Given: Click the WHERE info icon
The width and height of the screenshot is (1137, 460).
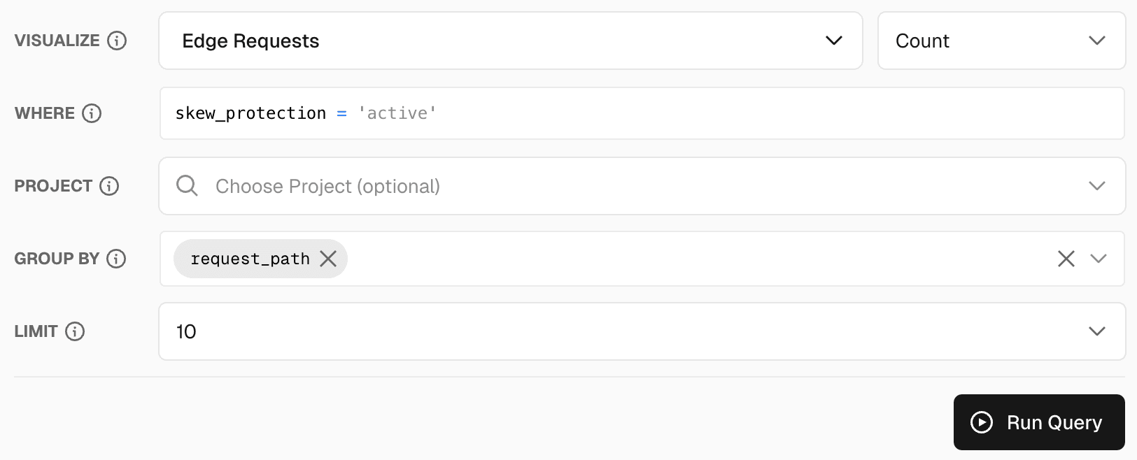Looking at the screenshot, I should (92, 113).
